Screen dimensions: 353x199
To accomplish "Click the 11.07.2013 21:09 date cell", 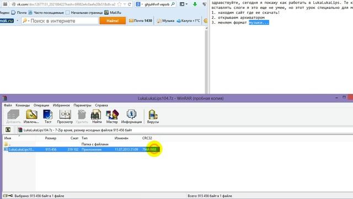I will click(x=126, y=149).
